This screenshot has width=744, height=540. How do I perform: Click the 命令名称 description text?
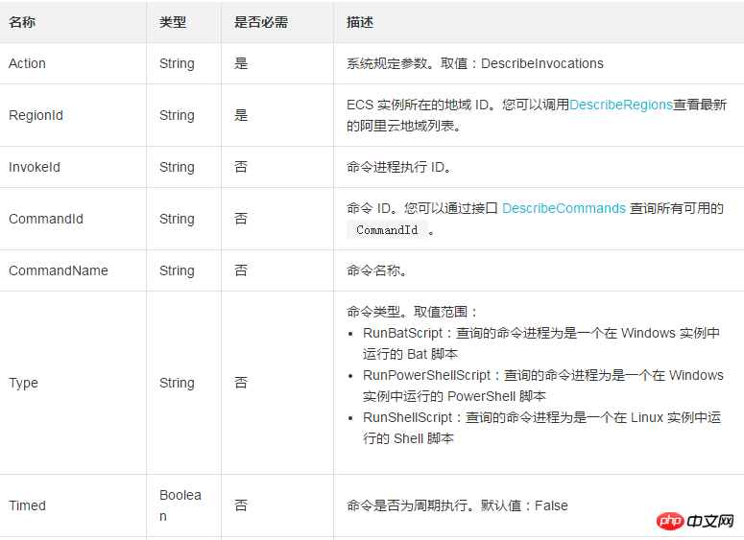pos(376,270)
